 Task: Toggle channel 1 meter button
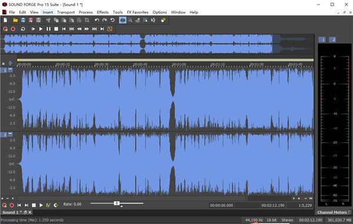[322, 40]
